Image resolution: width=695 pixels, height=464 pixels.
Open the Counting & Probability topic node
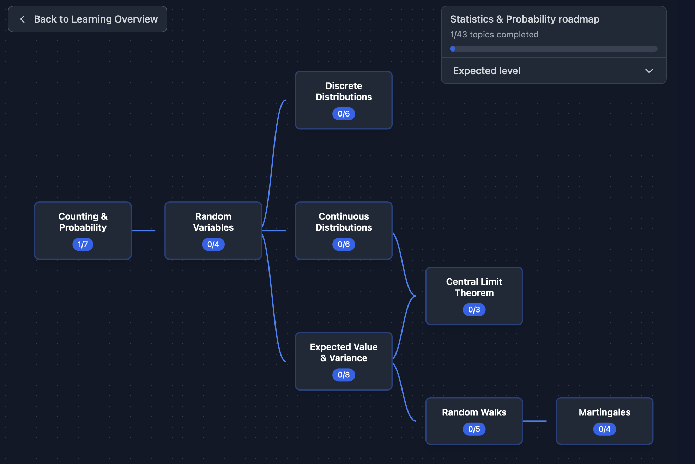click(83, 222)
